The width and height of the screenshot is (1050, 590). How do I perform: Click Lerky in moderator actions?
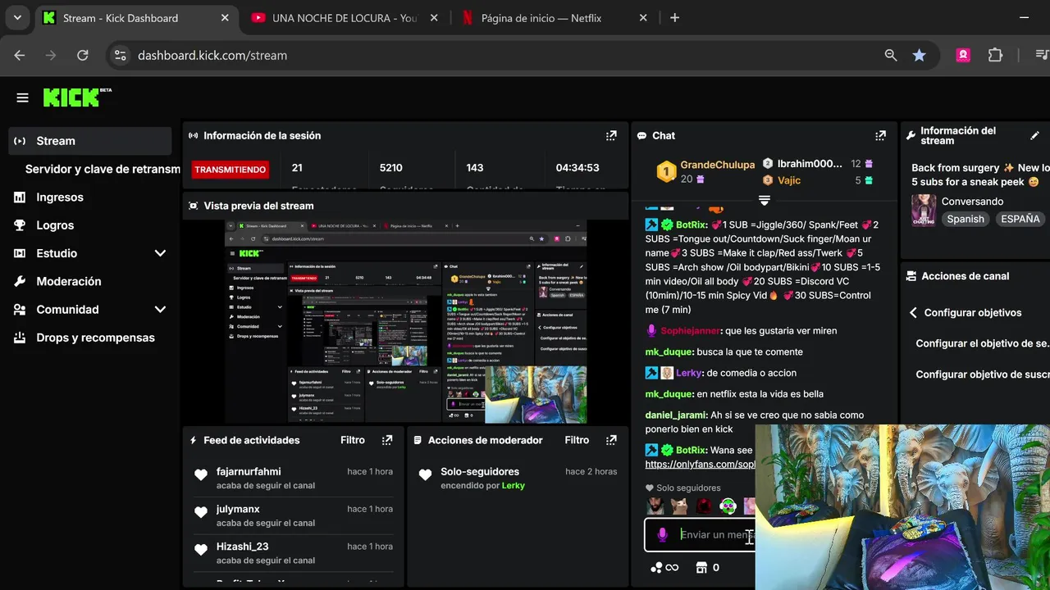[514, 486]
